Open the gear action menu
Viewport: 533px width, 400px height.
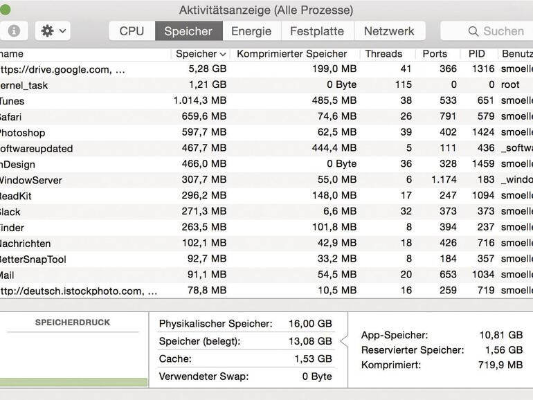[53, 31]
